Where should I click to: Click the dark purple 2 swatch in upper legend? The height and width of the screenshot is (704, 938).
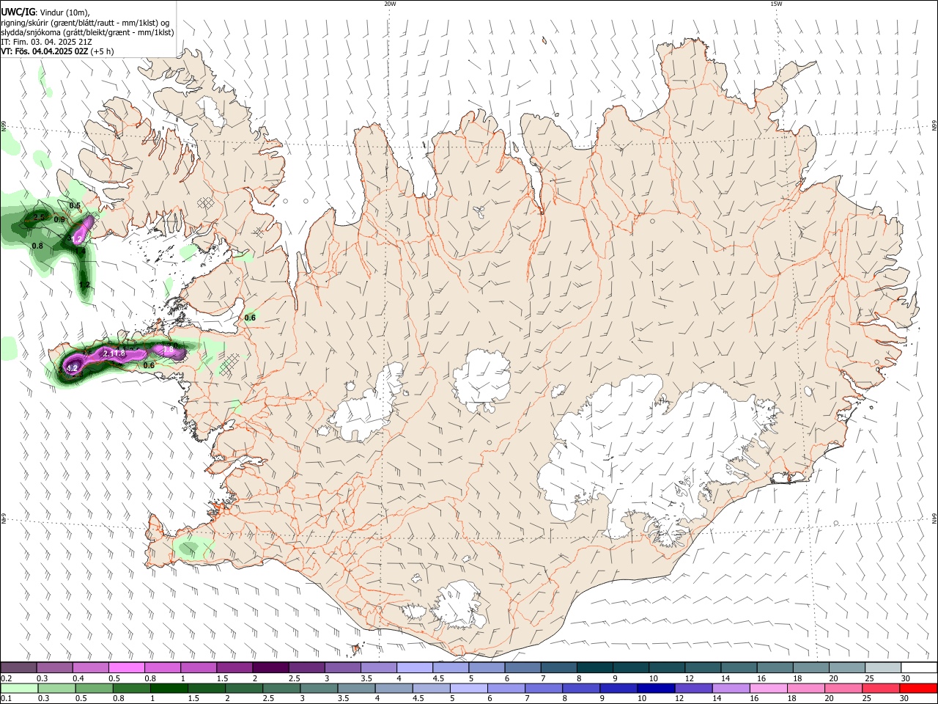(x=270, y=667)
